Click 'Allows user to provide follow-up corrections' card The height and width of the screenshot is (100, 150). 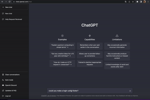[x=90, y=55]
